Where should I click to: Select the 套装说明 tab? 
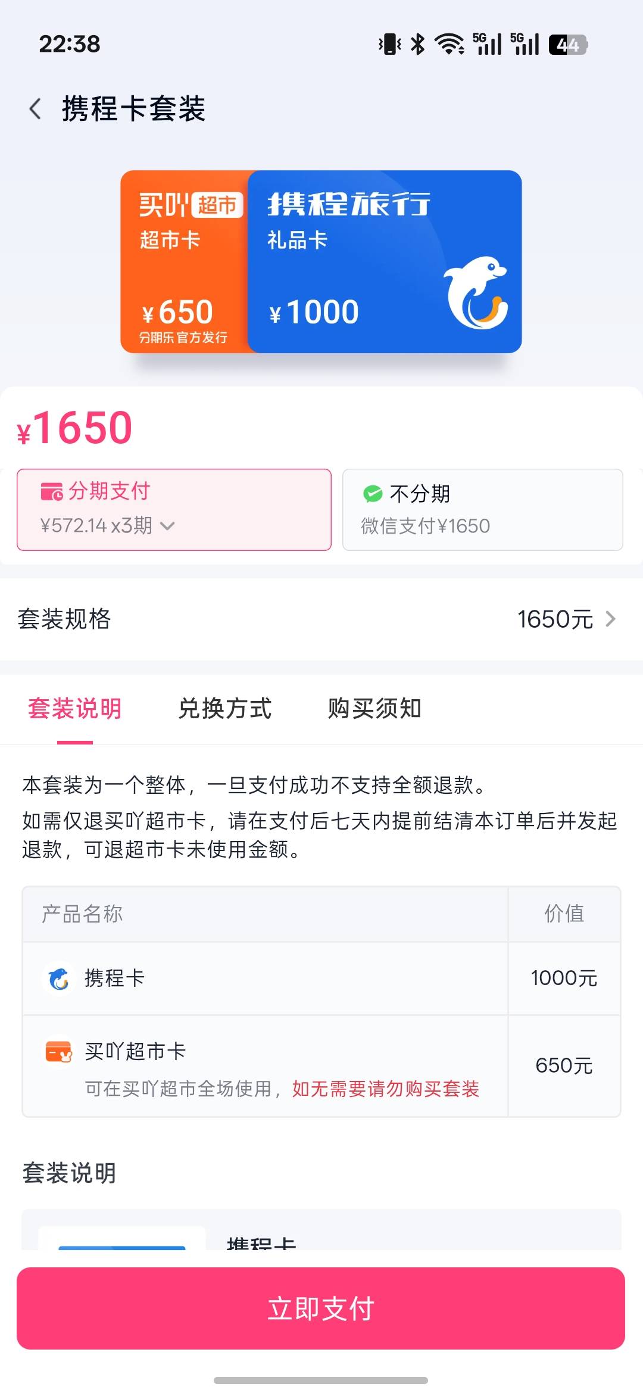[x=75, y=708]
